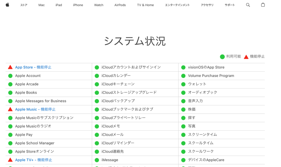The image size is (281, 167).
Task: Click green status dot for 写真
Action: [183, 126]
